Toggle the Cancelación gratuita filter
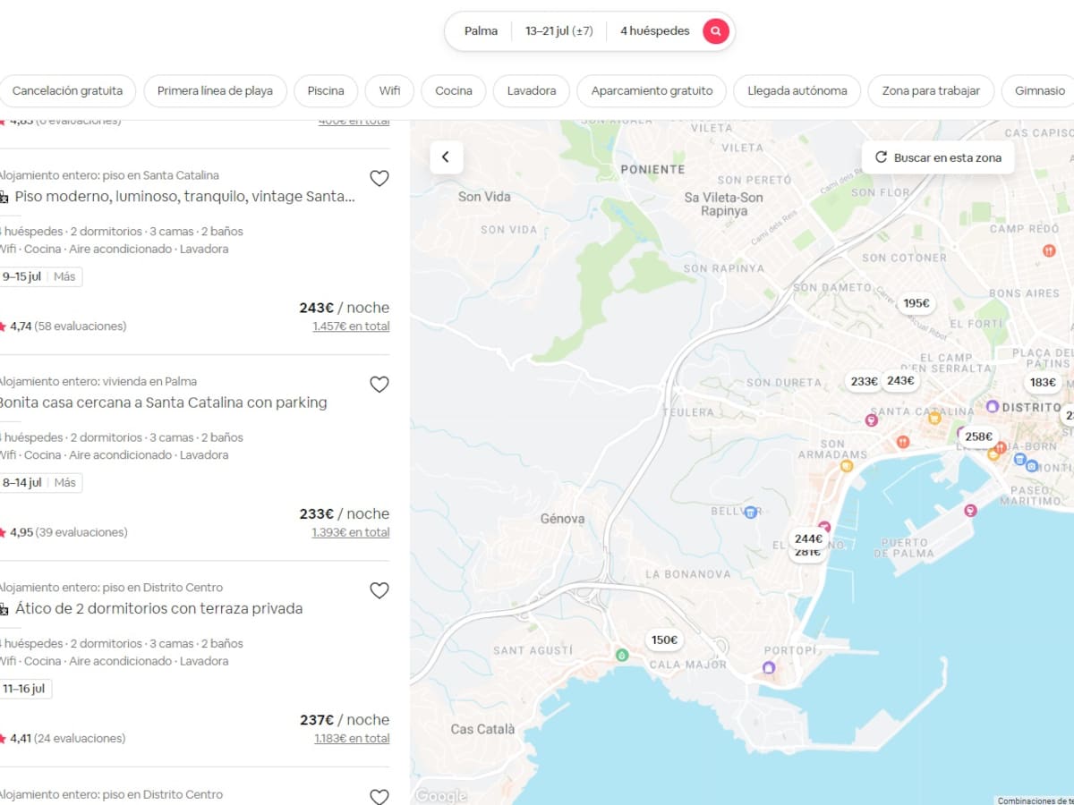 click(67, 91)
